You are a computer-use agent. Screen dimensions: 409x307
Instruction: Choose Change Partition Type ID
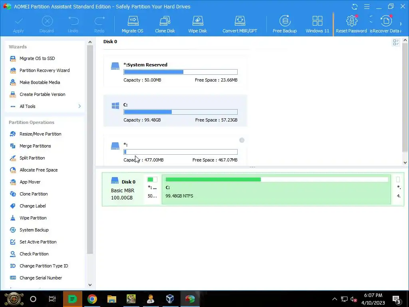[x=44, y=266]
